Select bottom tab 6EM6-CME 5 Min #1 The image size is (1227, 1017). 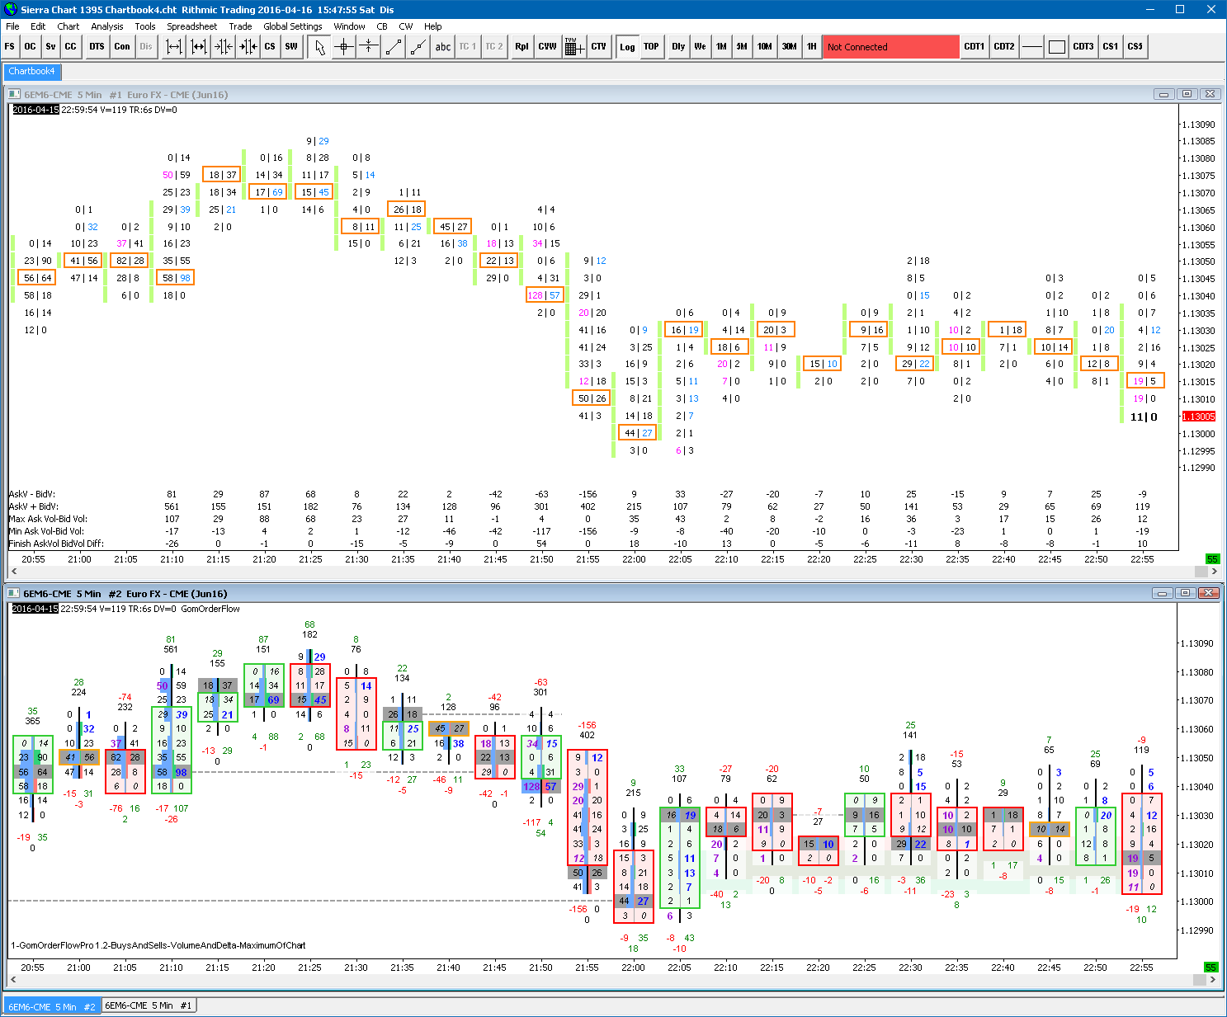click(149, 1005)
